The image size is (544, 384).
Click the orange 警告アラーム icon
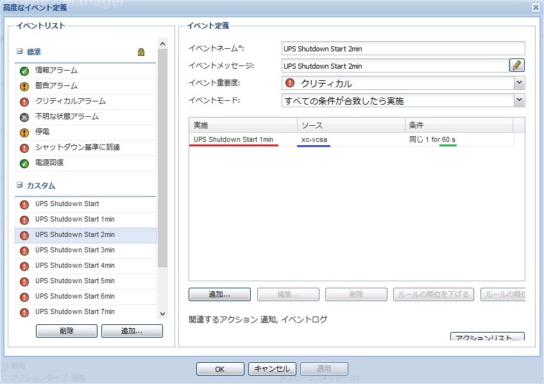pos(24,86)
